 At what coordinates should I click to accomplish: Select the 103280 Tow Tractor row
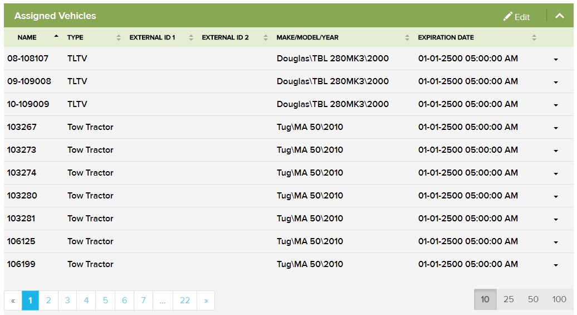[x=167, y=196]
